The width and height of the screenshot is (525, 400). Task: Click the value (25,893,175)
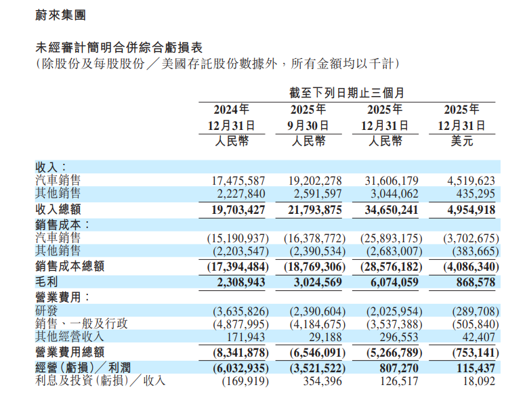click(392, 238)
